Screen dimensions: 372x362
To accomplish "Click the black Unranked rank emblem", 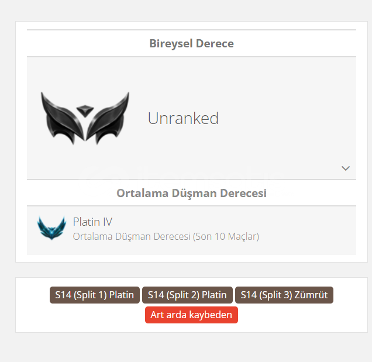I will [x=85, y=118].
